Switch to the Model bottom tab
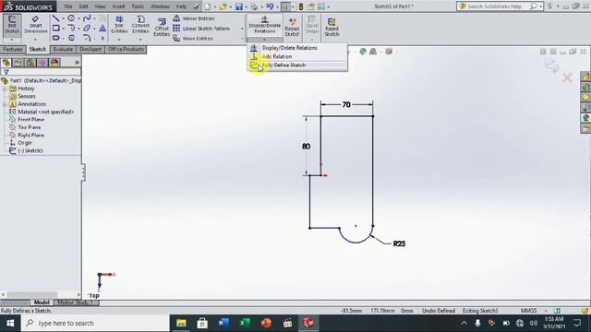The image size is (591, 332). click(42, 302)
